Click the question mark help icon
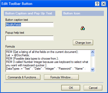Screen dimensions: 108x93 pyautogui.click(x=97, y=4)
